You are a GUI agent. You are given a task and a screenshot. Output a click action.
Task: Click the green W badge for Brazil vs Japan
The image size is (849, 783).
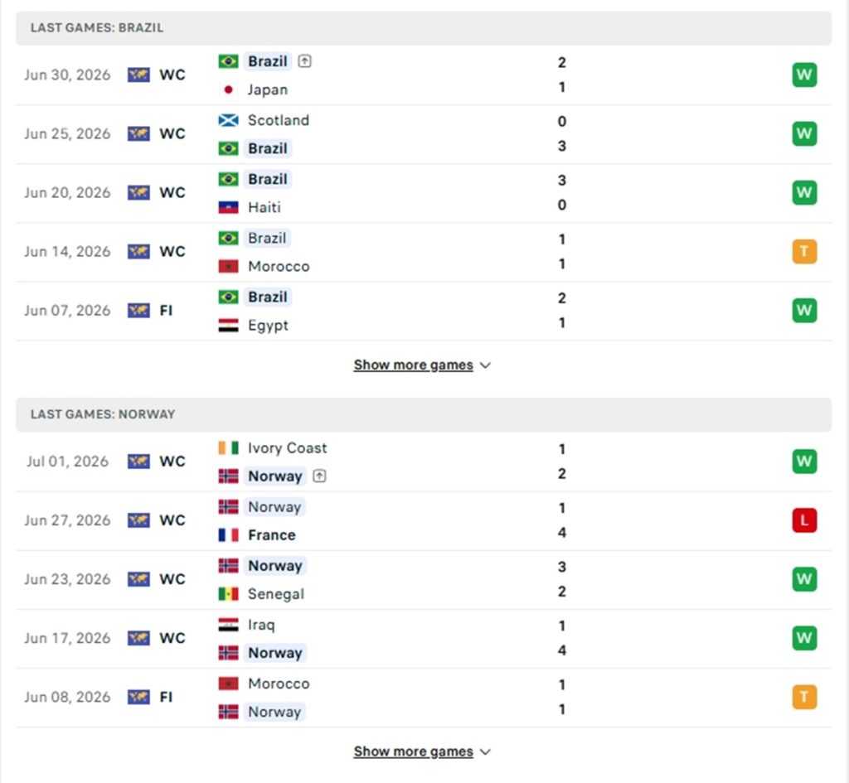(x=804, y=75)
